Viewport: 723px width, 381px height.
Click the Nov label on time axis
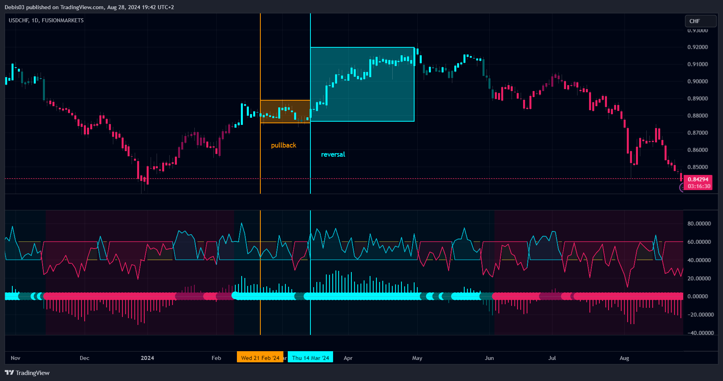coord(16,358)
